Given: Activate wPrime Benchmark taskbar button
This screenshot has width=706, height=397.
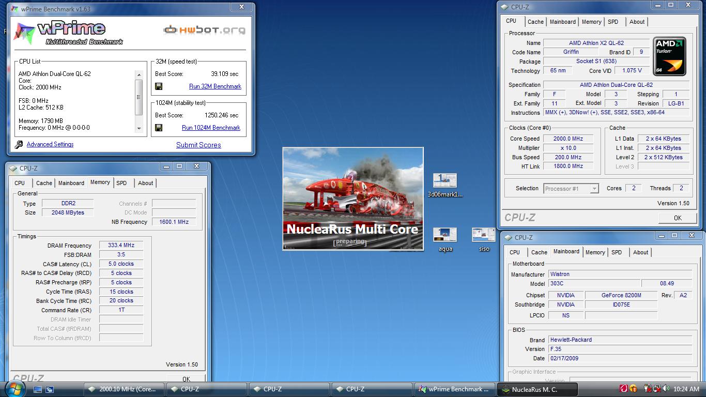Looking at the screenshot, I should pos(455,389).
